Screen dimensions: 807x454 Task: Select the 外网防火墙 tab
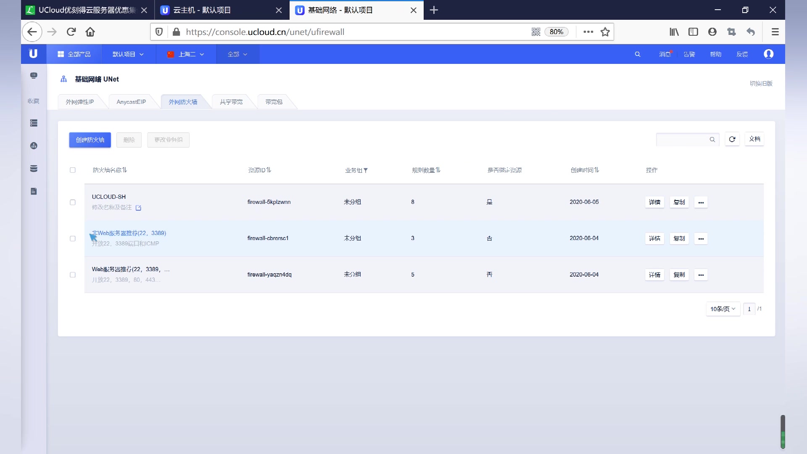(x=183, y=102)
